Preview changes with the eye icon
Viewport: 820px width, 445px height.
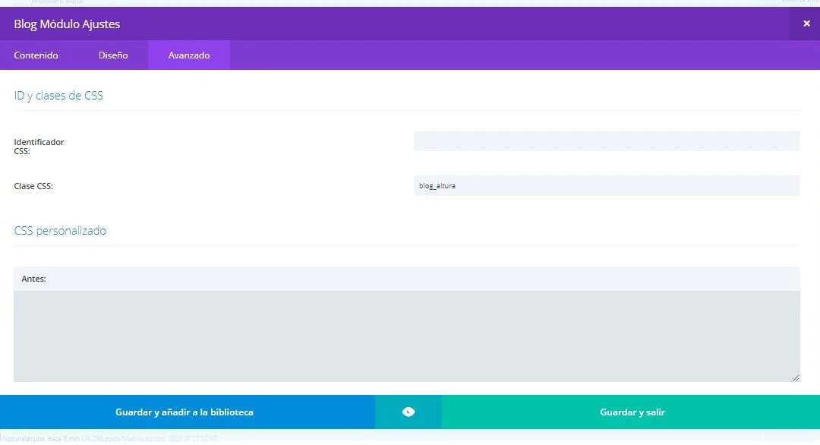[408, 412]
